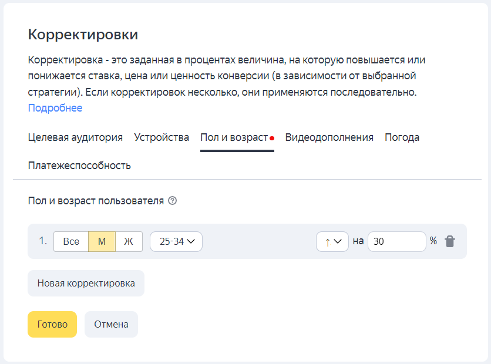Open the Погода tab
This screenshot has width=491, height=364.
[402, 137]
